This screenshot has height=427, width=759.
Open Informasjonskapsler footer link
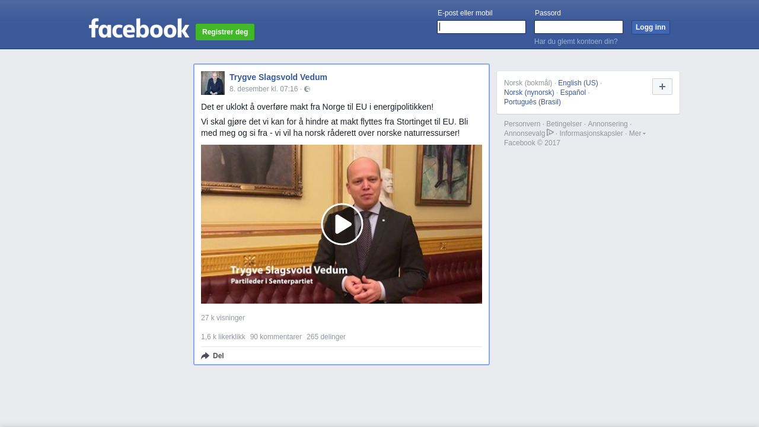[591, 133]
